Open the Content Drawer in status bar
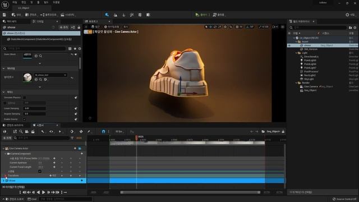 15,199
